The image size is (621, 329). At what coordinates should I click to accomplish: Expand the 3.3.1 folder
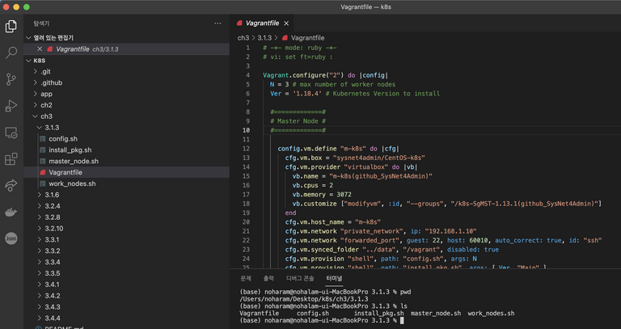39,239
